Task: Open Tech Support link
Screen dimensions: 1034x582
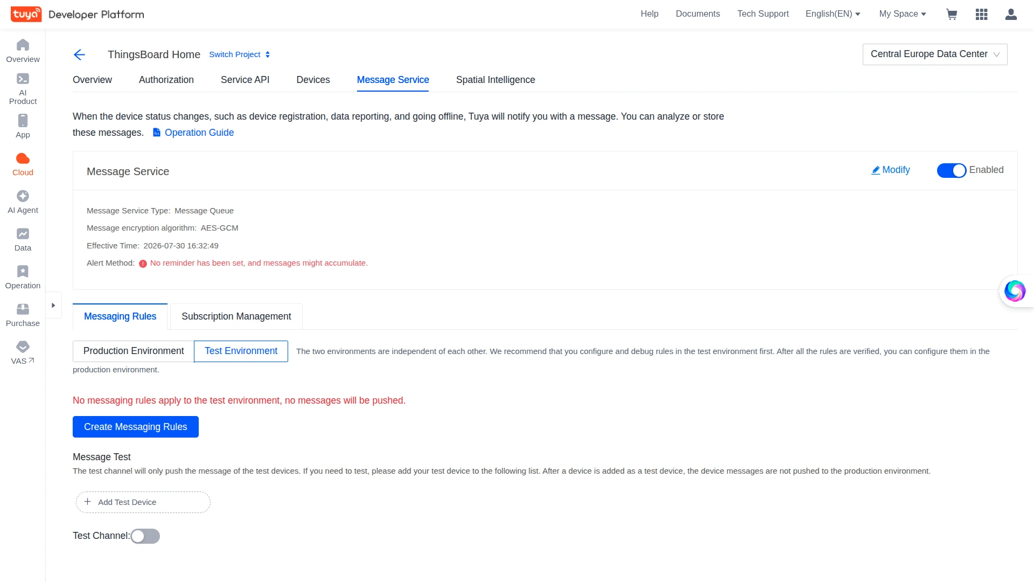Action: click(x=763, y=14)
